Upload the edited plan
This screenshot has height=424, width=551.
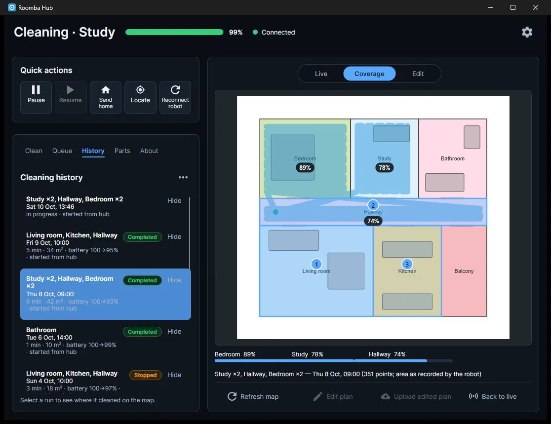(416, 396)
